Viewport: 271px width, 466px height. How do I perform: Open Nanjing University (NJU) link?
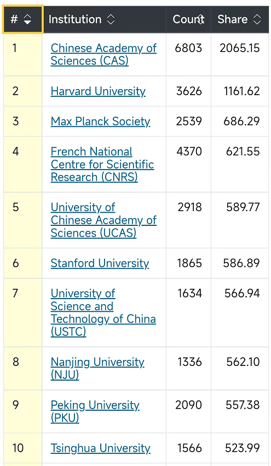click(97, 369)
